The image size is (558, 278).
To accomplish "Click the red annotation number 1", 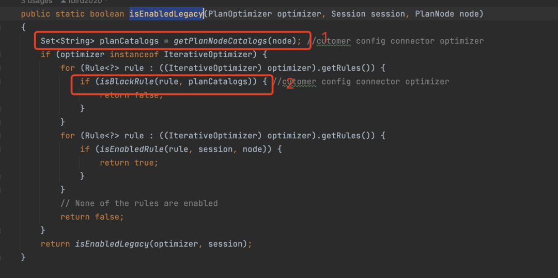I will [x=325, y=37].
